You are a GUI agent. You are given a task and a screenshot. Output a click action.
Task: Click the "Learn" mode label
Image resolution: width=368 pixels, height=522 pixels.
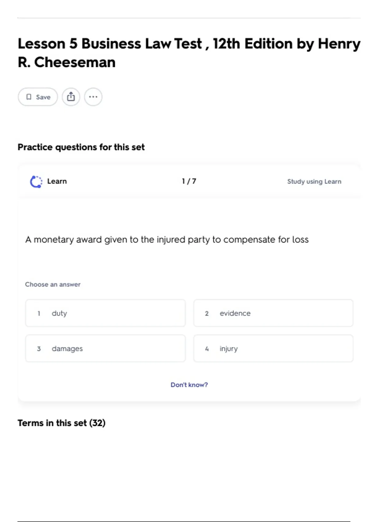(57, 181)
